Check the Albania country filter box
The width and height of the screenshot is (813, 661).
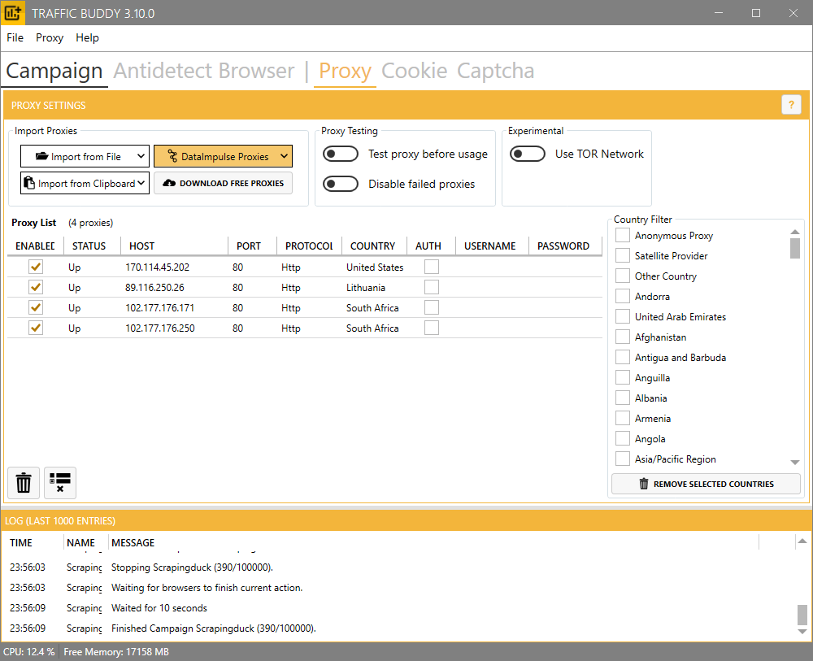[x=623, y=398]
